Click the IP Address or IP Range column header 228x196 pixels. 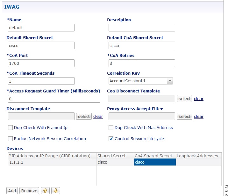click(x=52, y=156)
